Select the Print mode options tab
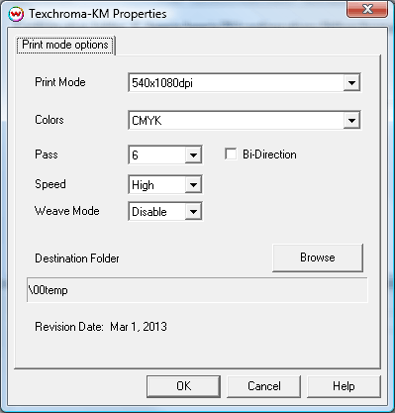395x413 pixels. [x=65, y=45]
